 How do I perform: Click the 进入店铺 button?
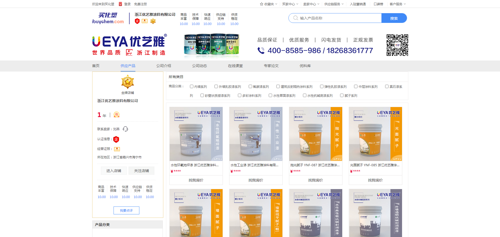click(114, 171)
